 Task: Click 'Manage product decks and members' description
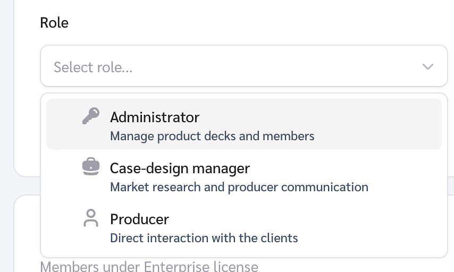tap(212, 136)
